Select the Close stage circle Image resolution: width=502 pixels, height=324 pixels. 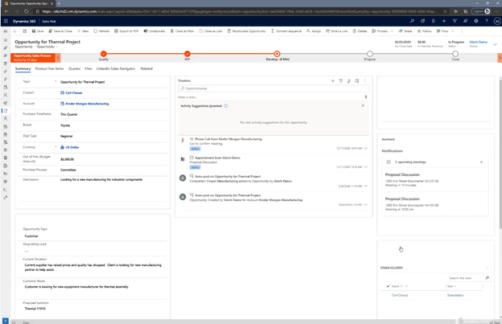tap(455, 54)
